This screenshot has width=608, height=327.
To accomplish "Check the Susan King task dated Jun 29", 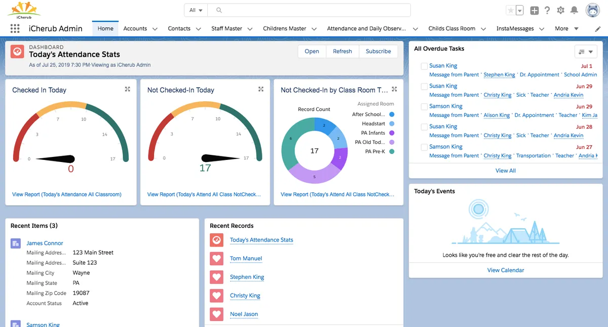I will [424, 87].
